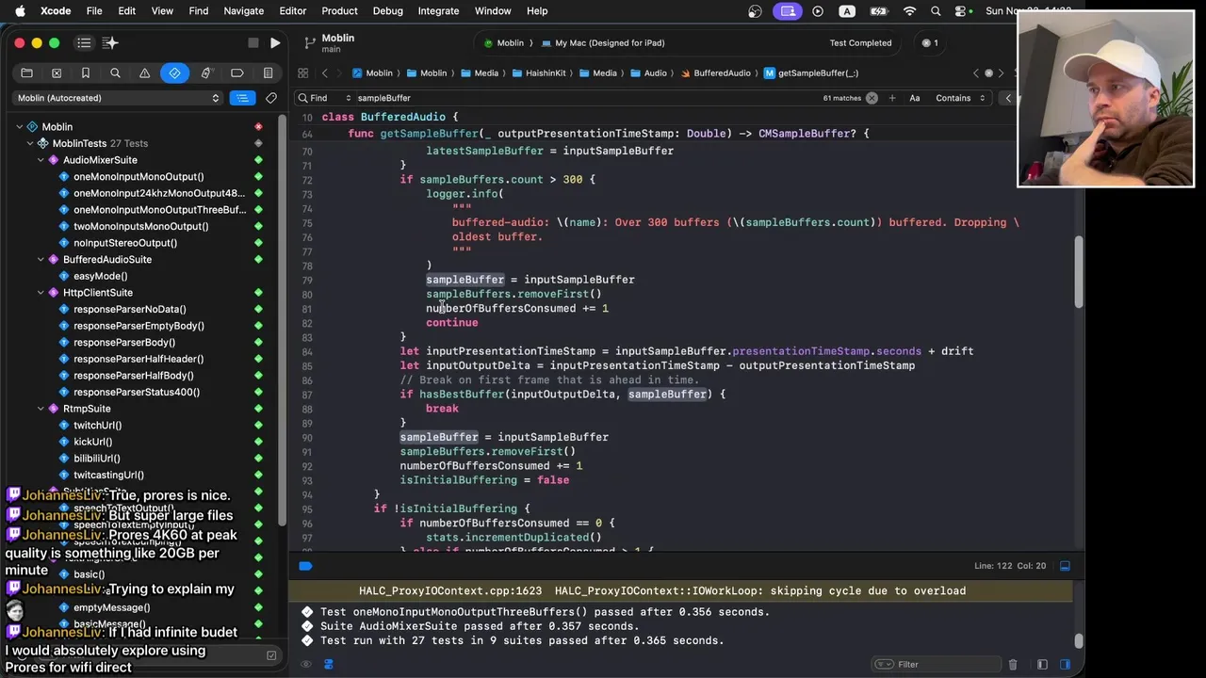Select the Test navigator diamond icon
Image resolution: width=1206 pixels, height=678 pixels.
(x=175, y=73)
